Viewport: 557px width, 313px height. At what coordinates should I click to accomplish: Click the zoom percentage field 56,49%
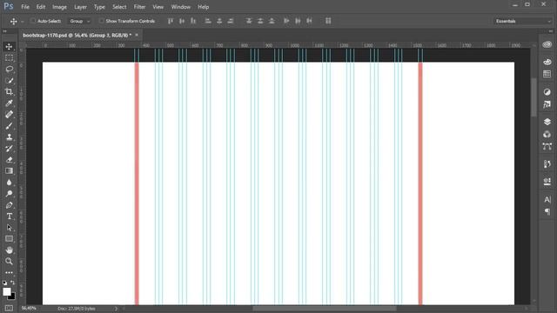point(29,309)
